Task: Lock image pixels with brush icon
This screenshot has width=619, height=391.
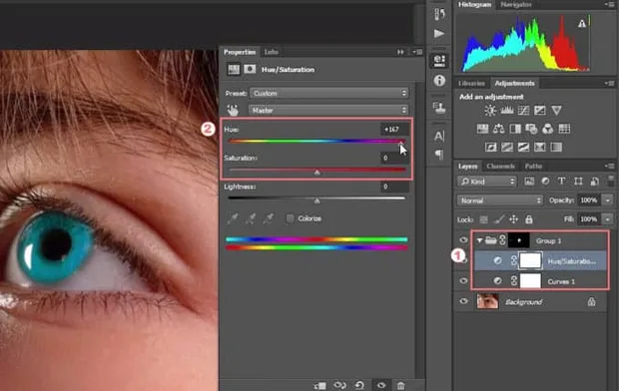Action: [499, 219]
